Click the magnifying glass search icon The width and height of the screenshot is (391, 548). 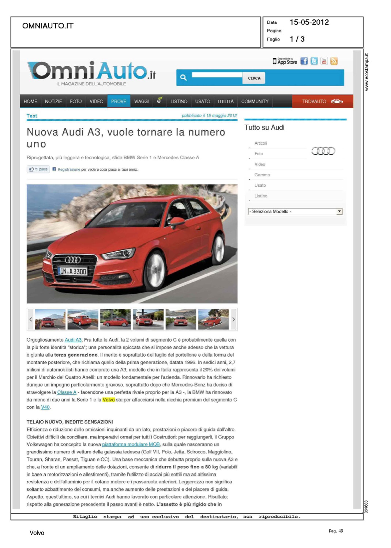point(184,77)
